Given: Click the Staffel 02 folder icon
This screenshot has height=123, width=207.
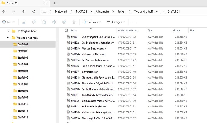Looking at the screenshot, I should [15, 51].
